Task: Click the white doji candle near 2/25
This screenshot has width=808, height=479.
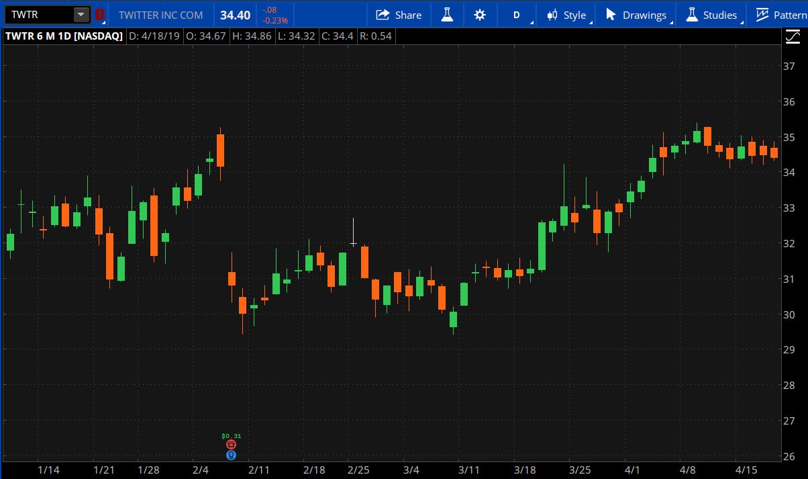Action: [353, 233]
